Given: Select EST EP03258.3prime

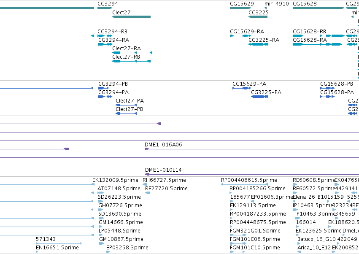Looking at the screenshot, I should pos(127,248).
